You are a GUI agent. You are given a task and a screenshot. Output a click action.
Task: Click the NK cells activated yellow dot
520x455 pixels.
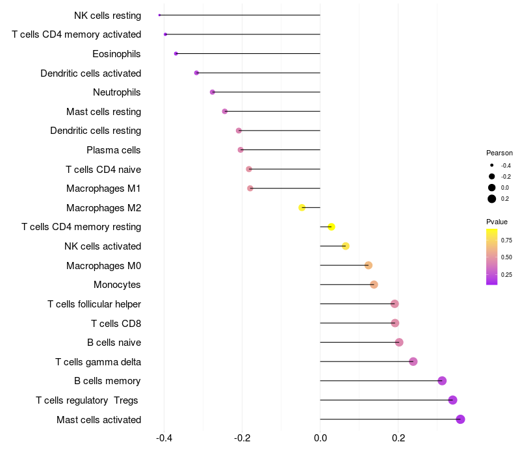(346, 246)
